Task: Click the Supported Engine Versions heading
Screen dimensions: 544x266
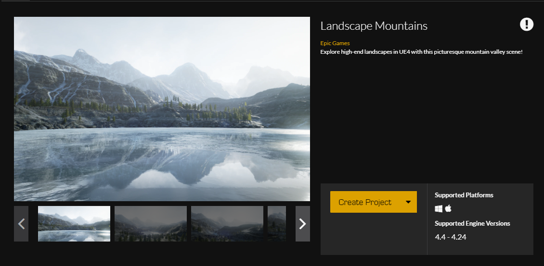Action: pyautogui.click(x=472, y=223)
